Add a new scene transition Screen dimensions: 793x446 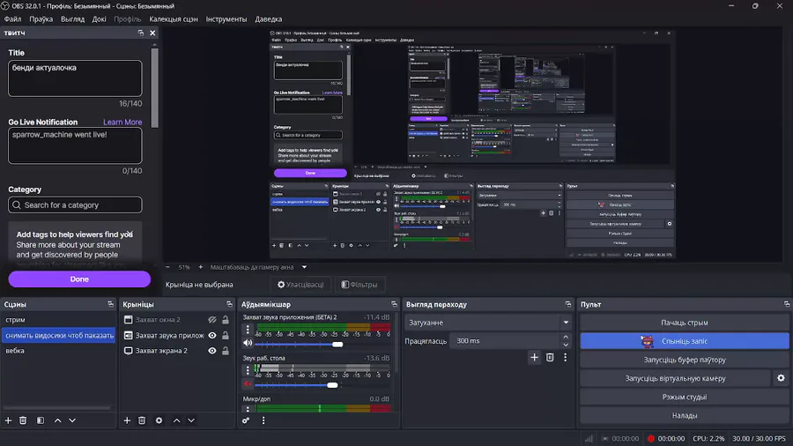click(534, 358)
